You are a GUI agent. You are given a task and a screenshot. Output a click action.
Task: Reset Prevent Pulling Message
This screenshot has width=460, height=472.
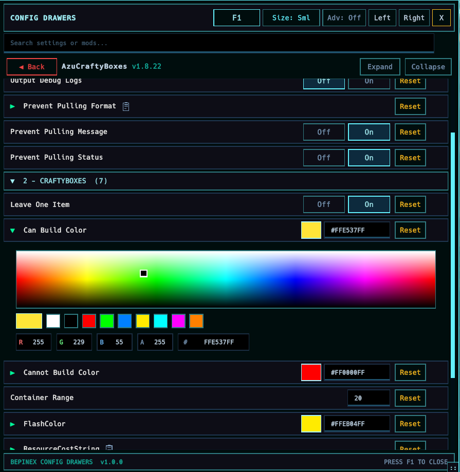410,132
